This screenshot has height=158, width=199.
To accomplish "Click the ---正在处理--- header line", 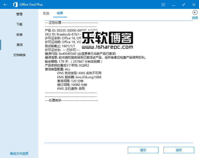I will coord(71,23).
